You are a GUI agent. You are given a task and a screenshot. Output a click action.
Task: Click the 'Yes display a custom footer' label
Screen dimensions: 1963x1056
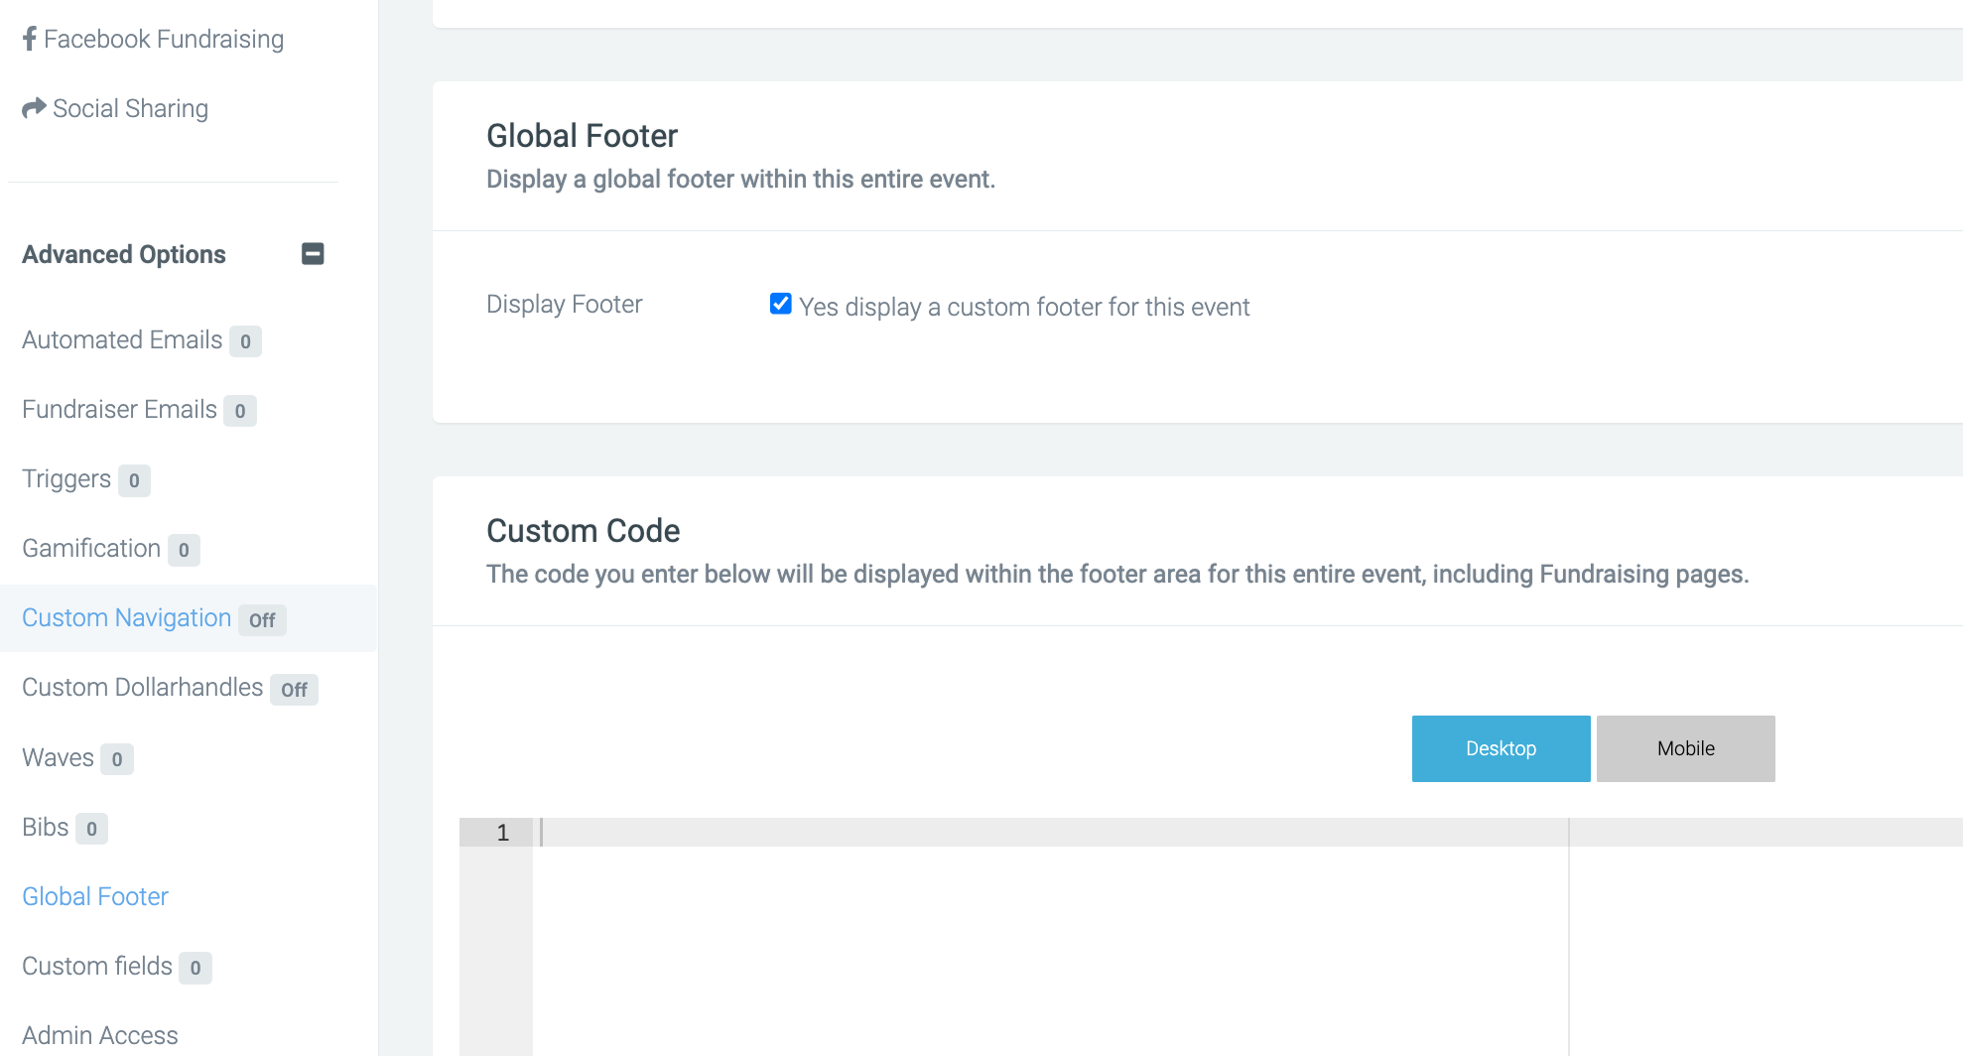point(1024,307)
